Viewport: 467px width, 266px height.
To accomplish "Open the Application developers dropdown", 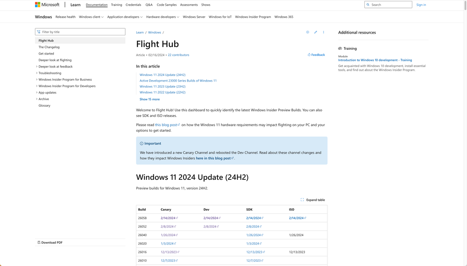I will point(125,17).
